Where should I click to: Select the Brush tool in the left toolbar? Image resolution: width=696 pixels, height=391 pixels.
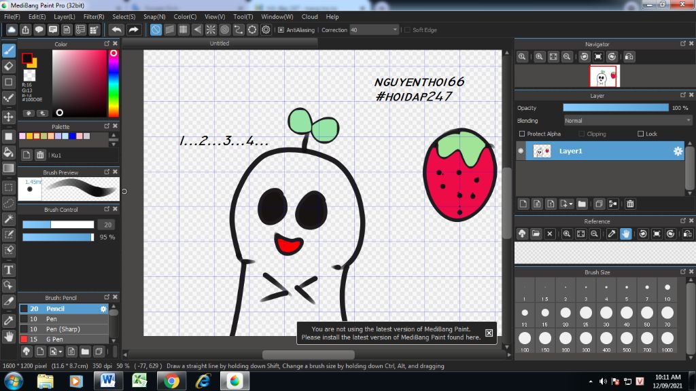click(x=8, y=50)
